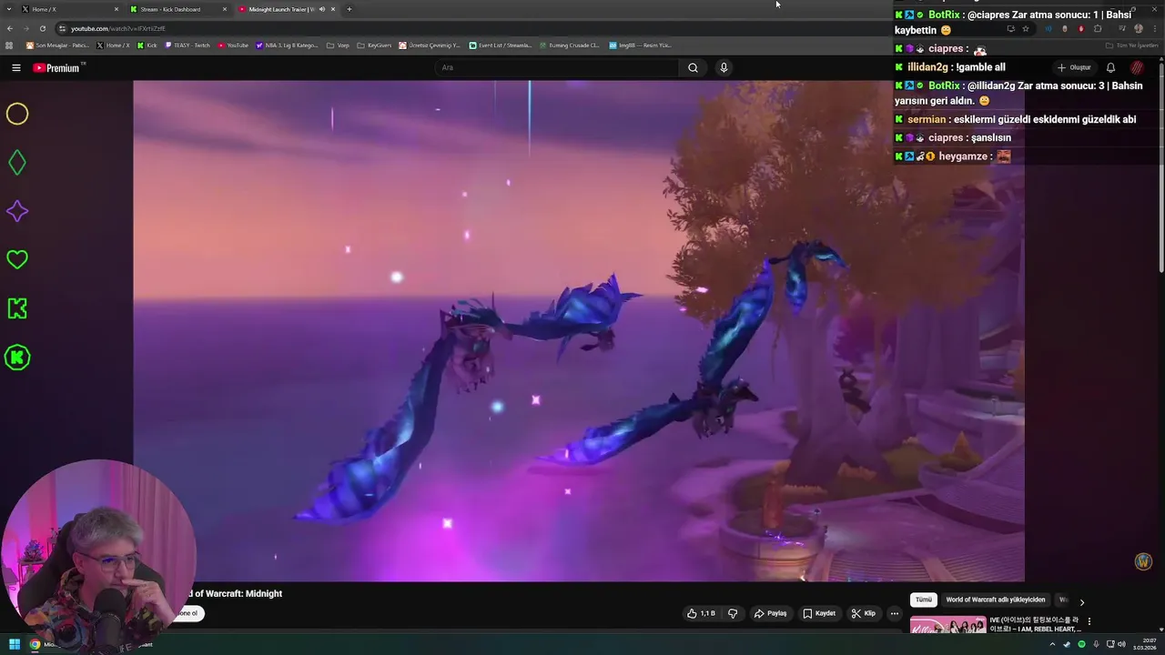Click the yellow circle overlay icon
The width and height of the screenshot is (1165, 655).
[17, 114]
